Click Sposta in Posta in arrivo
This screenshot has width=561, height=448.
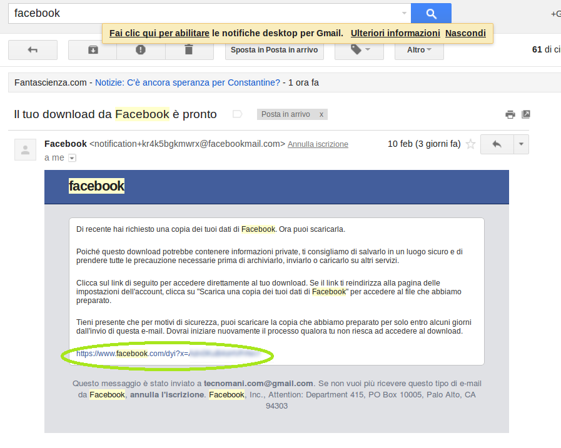pos(275,50)
